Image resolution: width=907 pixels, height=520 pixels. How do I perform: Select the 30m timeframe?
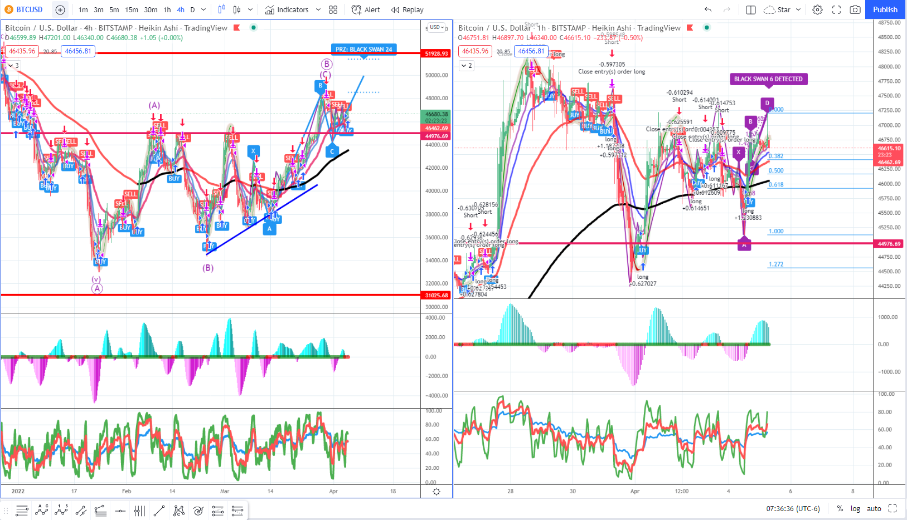[151, 9]
